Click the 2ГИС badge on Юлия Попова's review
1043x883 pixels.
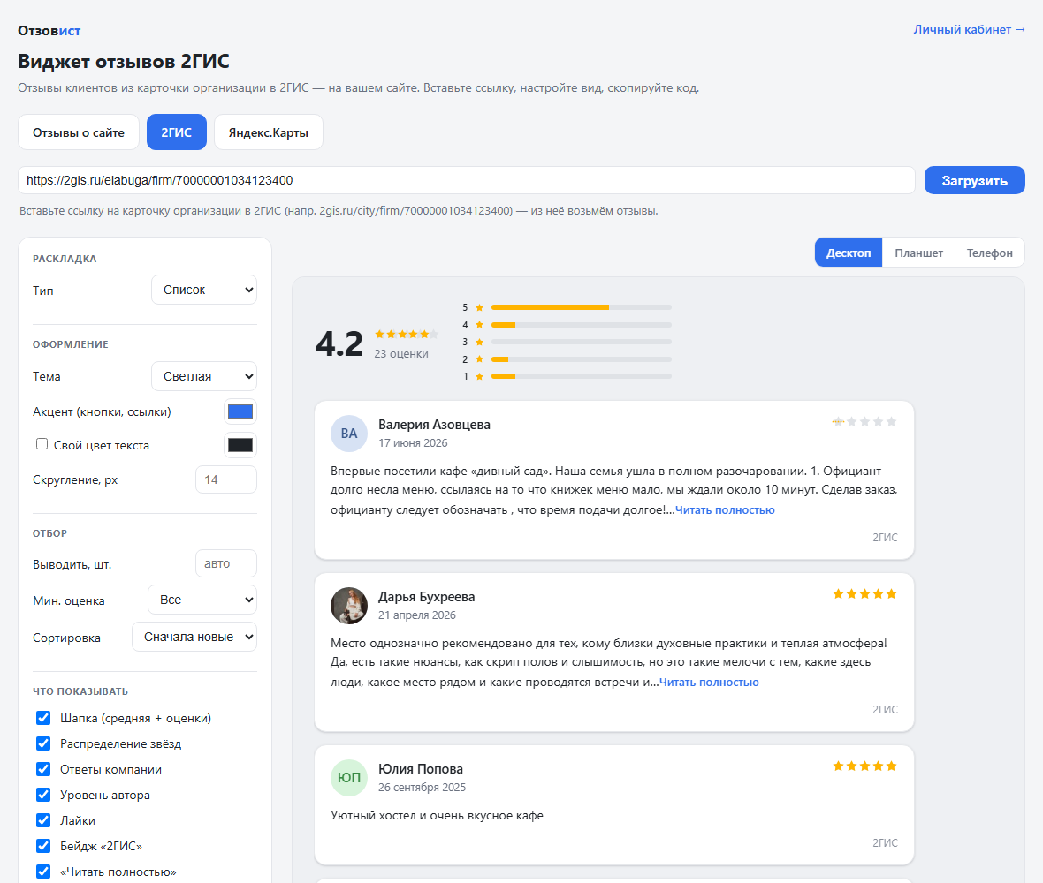point(885,842)
